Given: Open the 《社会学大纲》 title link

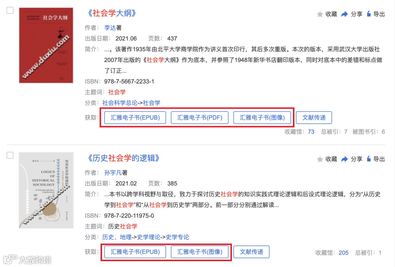Looking at the screenshot, I should [x=112, y=13].
